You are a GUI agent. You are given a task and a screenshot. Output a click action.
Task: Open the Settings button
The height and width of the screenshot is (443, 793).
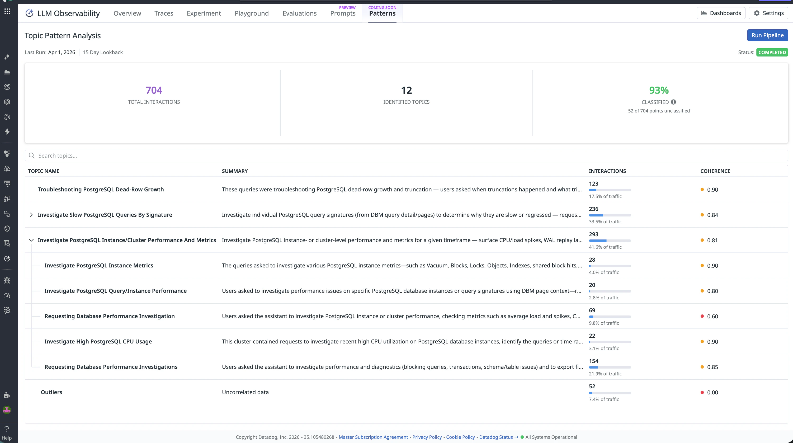[x=768, y=13]
